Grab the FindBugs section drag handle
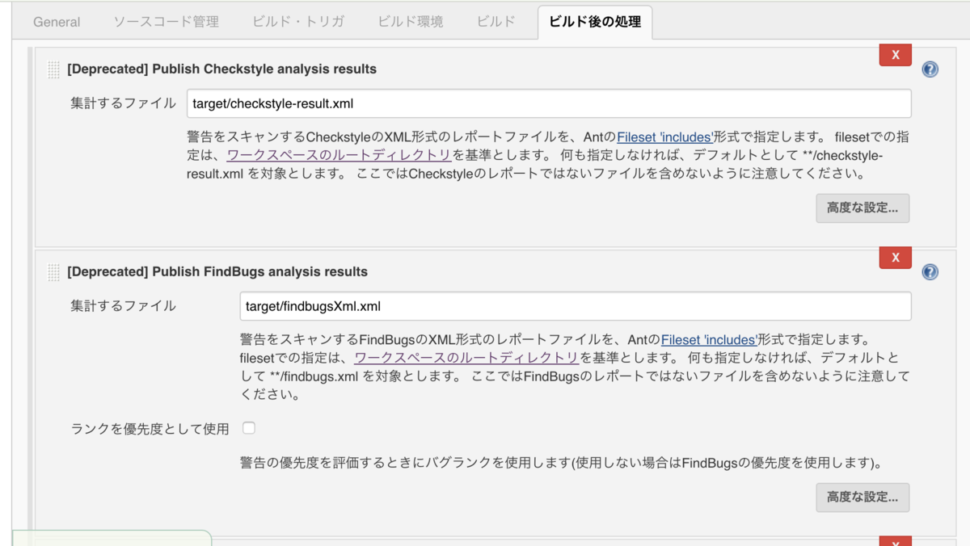 coord(54,272)
